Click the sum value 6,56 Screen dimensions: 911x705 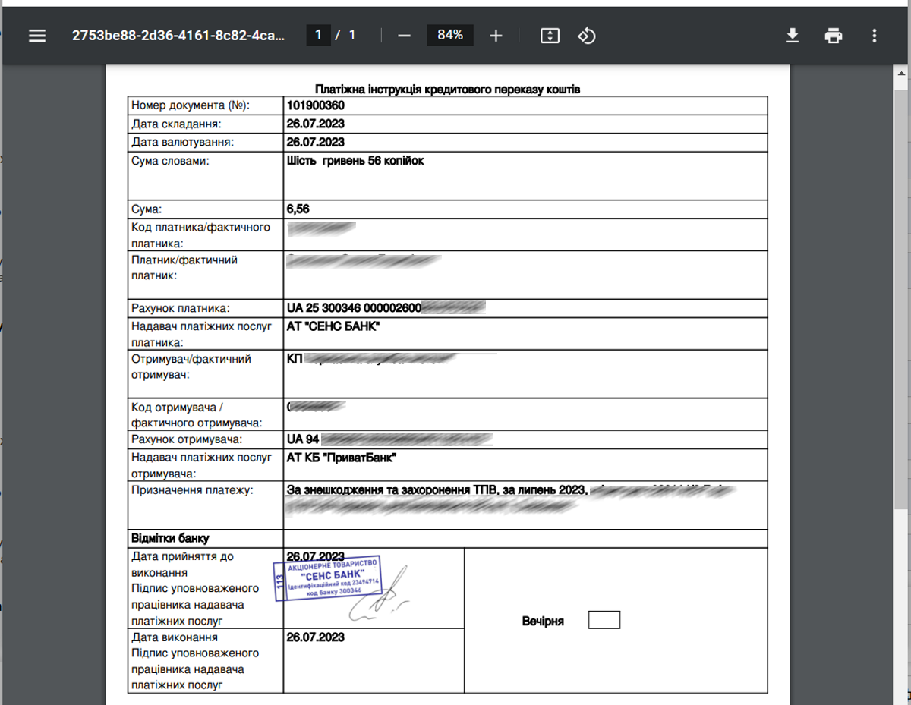pyautogui.click(x=298, y=209)
